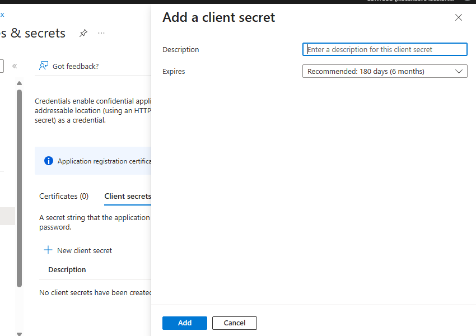Collapse the navigation pane with the double chevron
Image resolution: width=476 pixels, height=336 pixels.
tap(15, 65)
